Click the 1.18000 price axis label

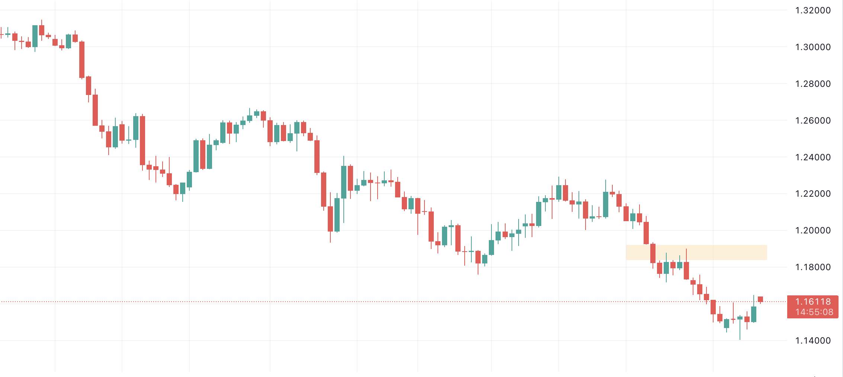point(813,267)
